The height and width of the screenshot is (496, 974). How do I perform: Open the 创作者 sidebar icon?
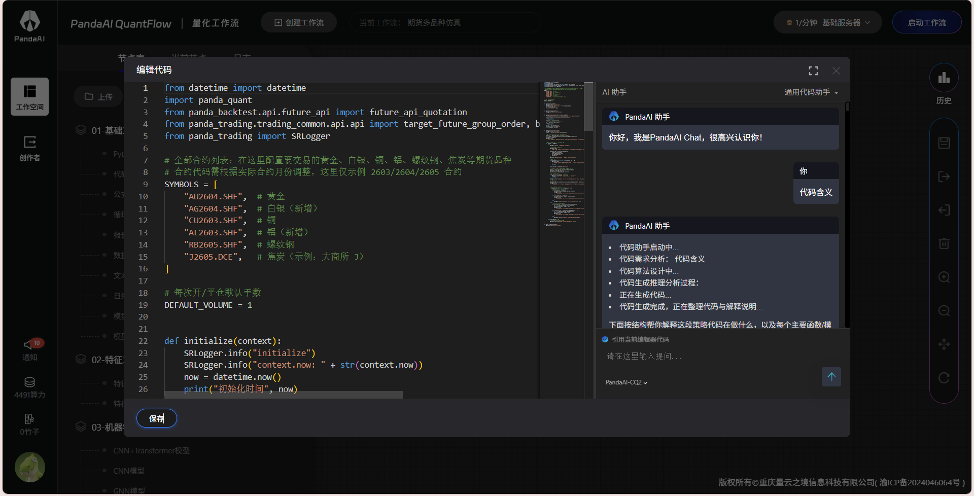click(x=29, y=148)
